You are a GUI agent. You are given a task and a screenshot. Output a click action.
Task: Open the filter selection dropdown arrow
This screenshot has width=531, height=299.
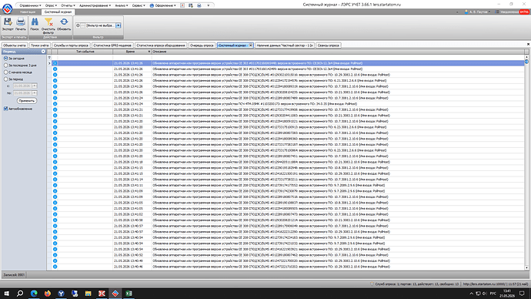119,25
